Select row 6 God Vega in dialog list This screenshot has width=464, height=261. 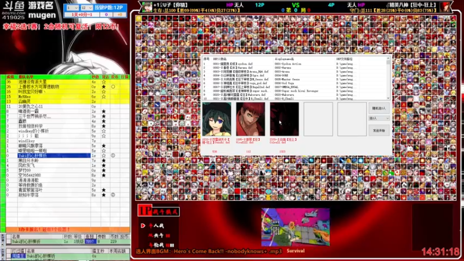[295, 83]
